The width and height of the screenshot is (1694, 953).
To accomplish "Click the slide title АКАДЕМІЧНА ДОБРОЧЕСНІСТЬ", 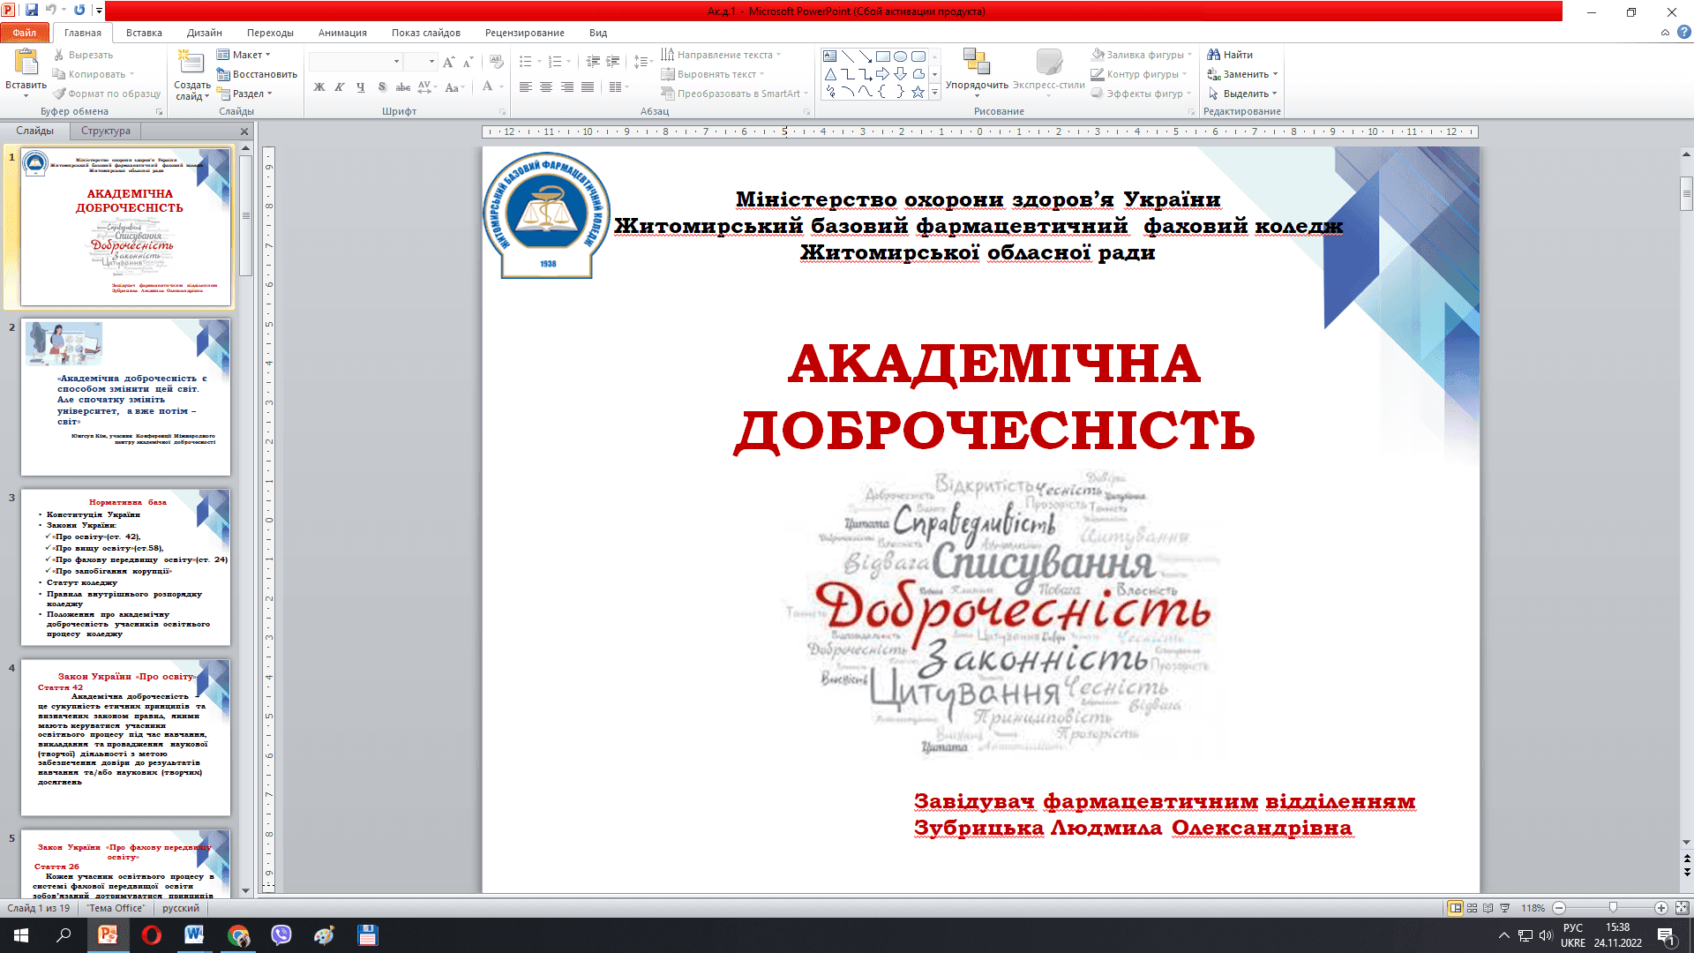I will coord(994,397).
